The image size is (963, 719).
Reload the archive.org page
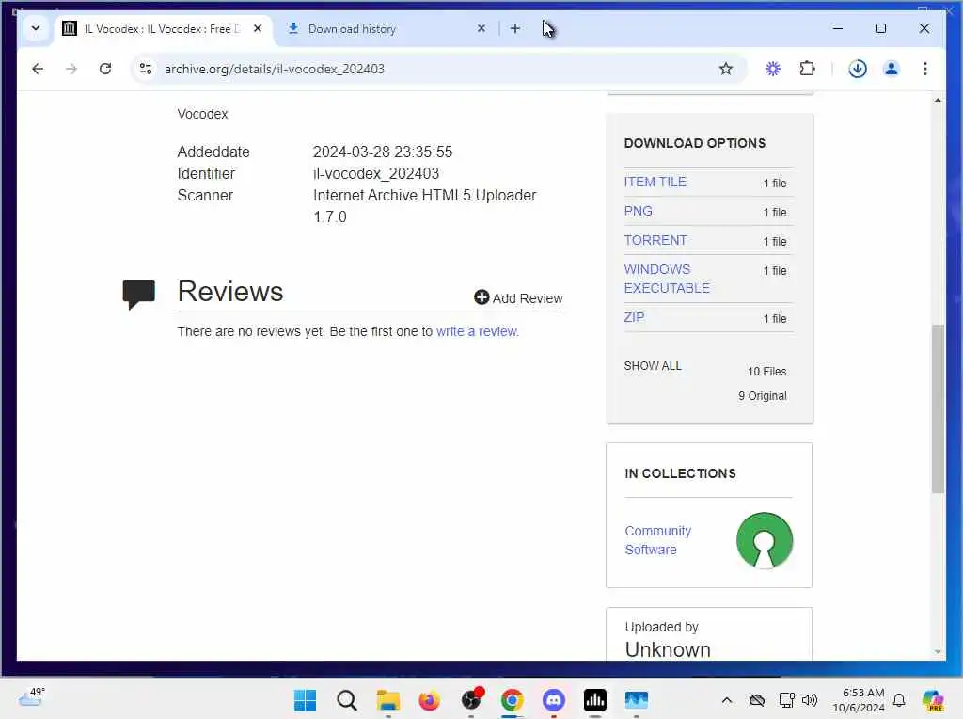[x=105, y=69]
